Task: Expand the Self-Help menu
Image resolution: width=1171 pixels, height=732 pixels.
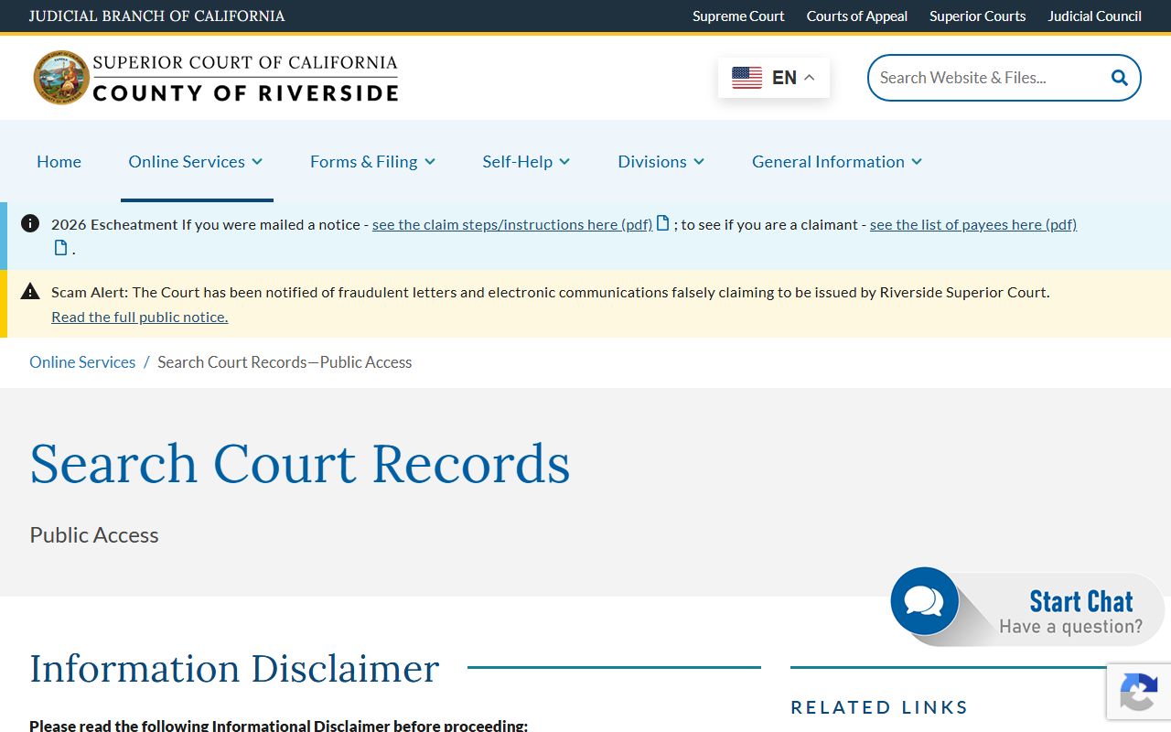Action: point(526,161)
